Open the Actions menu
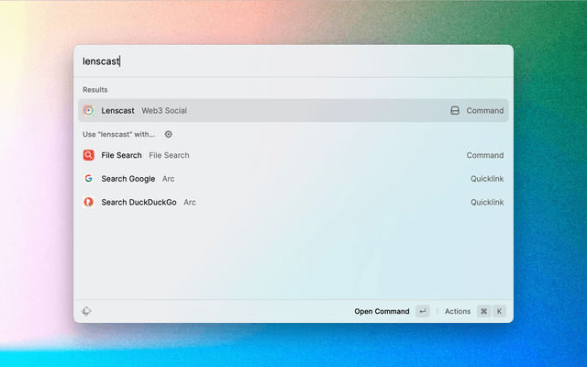 point(458,311)
